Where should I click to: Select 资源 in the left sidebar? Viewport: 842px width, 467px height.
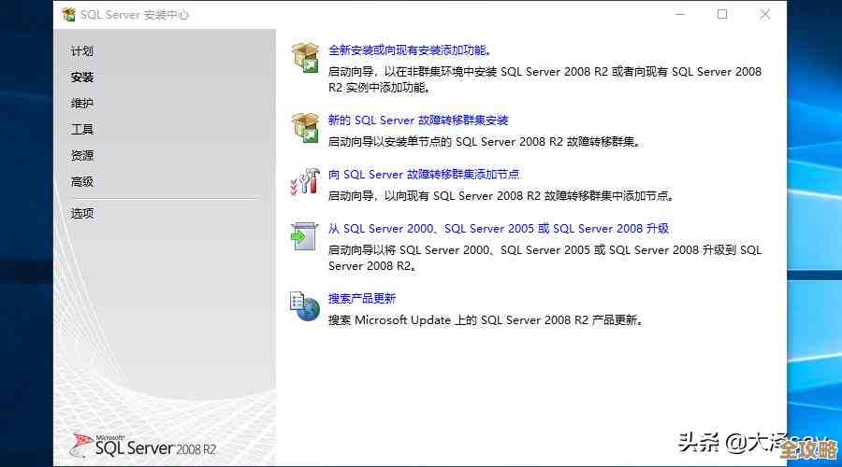pyautogui.click(x=82, y=155)
